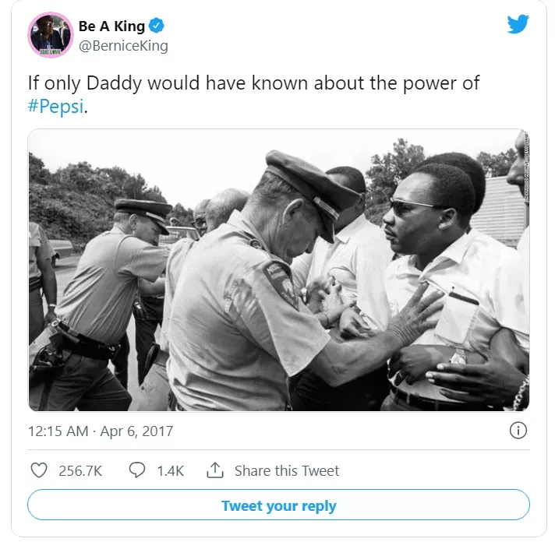Open the Be A King profile avatar

50,34
